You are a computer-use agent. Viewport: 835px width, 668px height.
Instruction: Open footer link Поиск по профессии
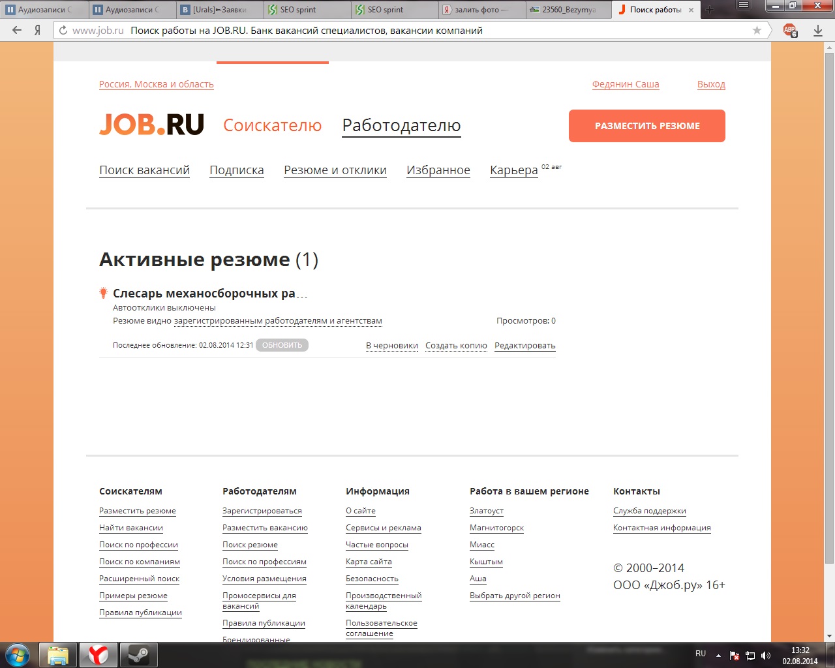[x=138, y=545]
